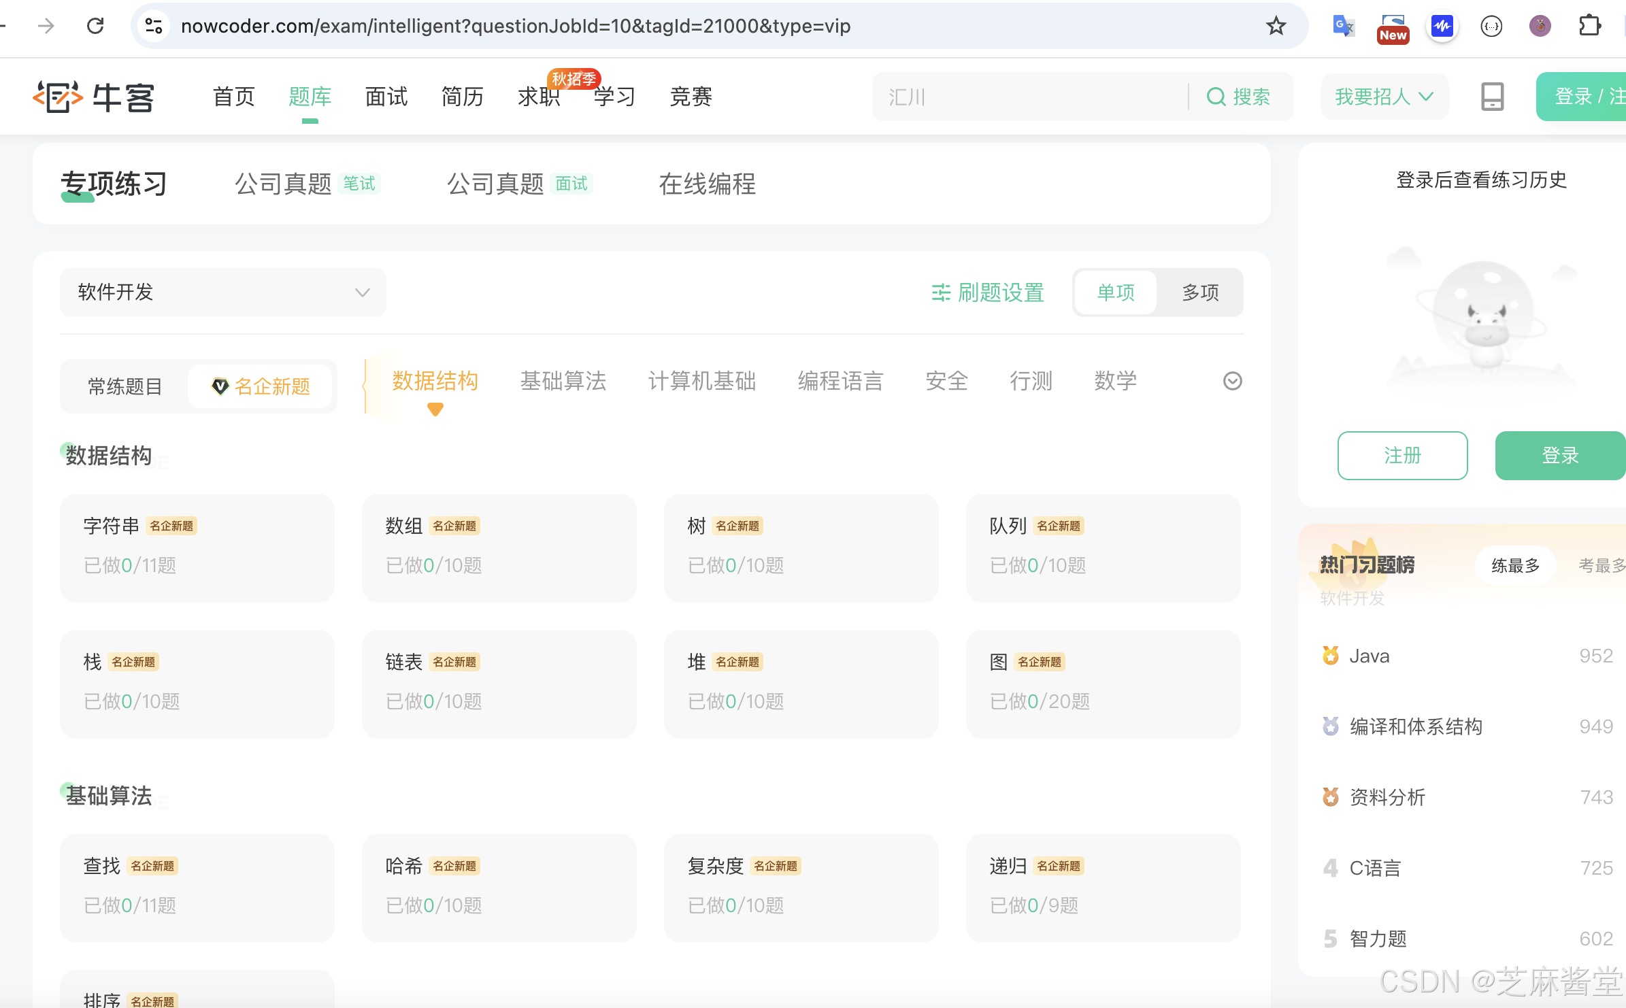Open the 字符串 practice card
This screenshot has width=1626, height=1008.
tap(197, 548)
